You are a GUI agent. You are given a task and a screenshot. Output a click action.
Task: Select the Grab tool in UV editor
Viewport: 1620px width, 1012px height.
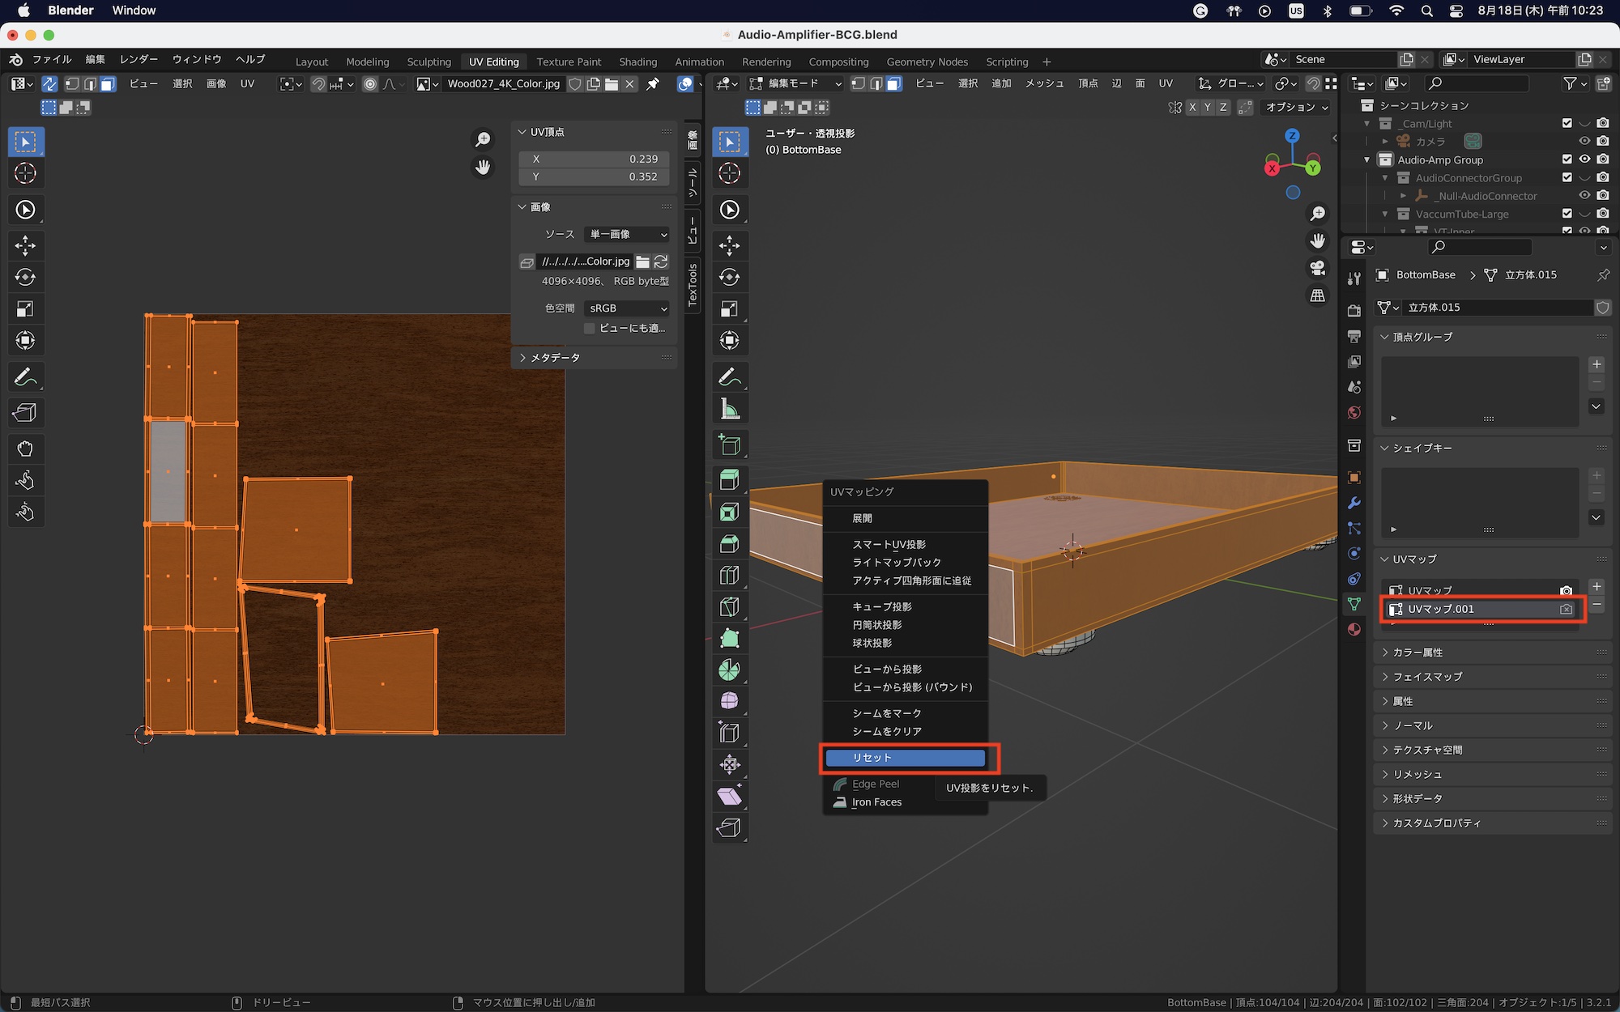pos(25,448)
